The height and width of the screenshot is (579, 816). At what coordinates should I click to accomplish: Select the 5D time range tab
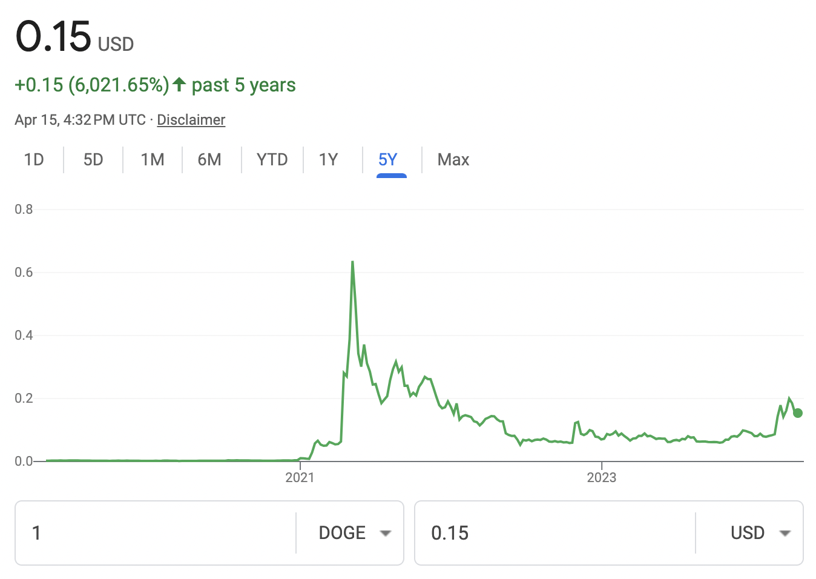point(93,160)
